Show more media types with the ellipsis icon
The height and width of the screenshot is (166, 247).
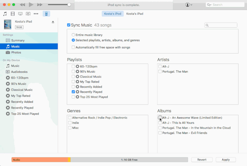click(x=36, y=14)
